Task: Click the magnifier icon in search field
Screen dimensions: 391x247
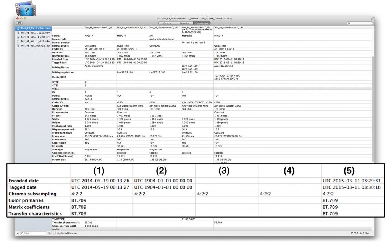Action: click(349, 23)
